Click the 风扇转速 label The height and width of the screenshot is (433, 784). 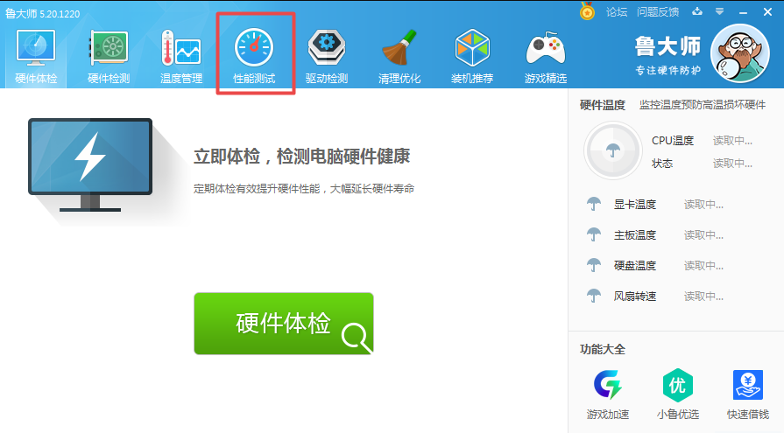(x=635, y=297)
